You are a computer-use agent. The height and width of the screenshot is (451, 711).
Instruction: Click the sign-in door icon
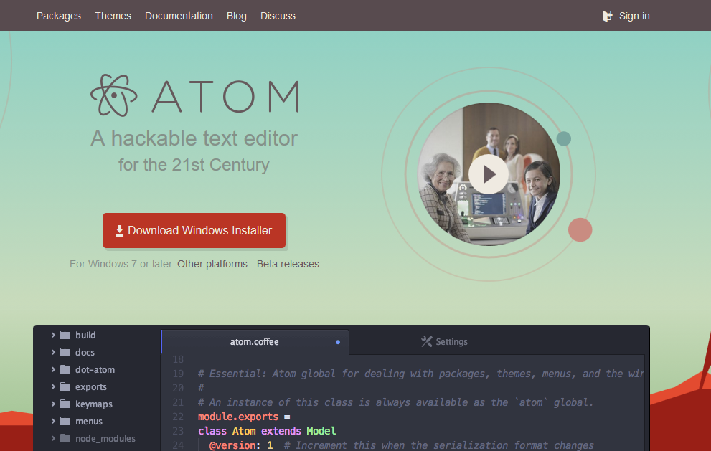pos(607,16)
